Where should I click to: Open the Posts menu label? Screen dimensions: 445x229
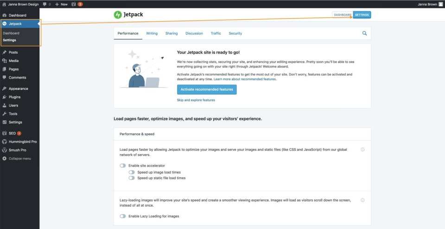13,52
